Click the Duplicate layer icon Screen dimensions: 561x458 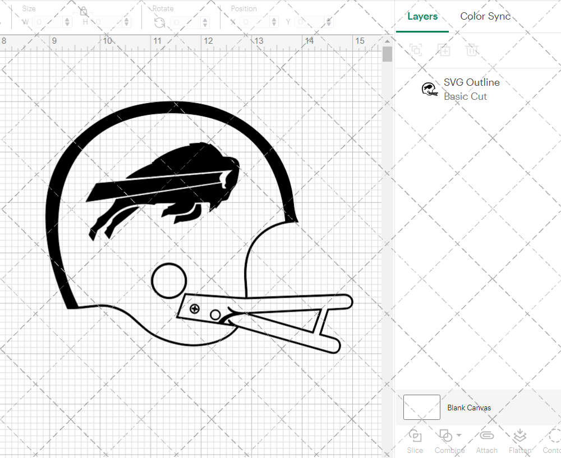click(x=444, y=50)
